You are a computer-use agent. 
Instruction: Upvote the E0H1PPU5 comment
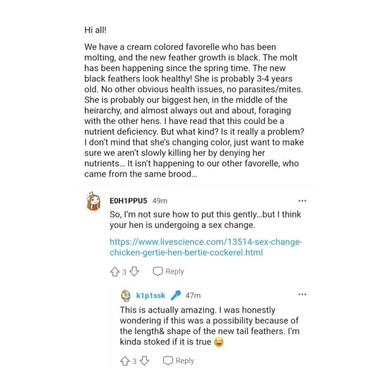coord(115,272)
